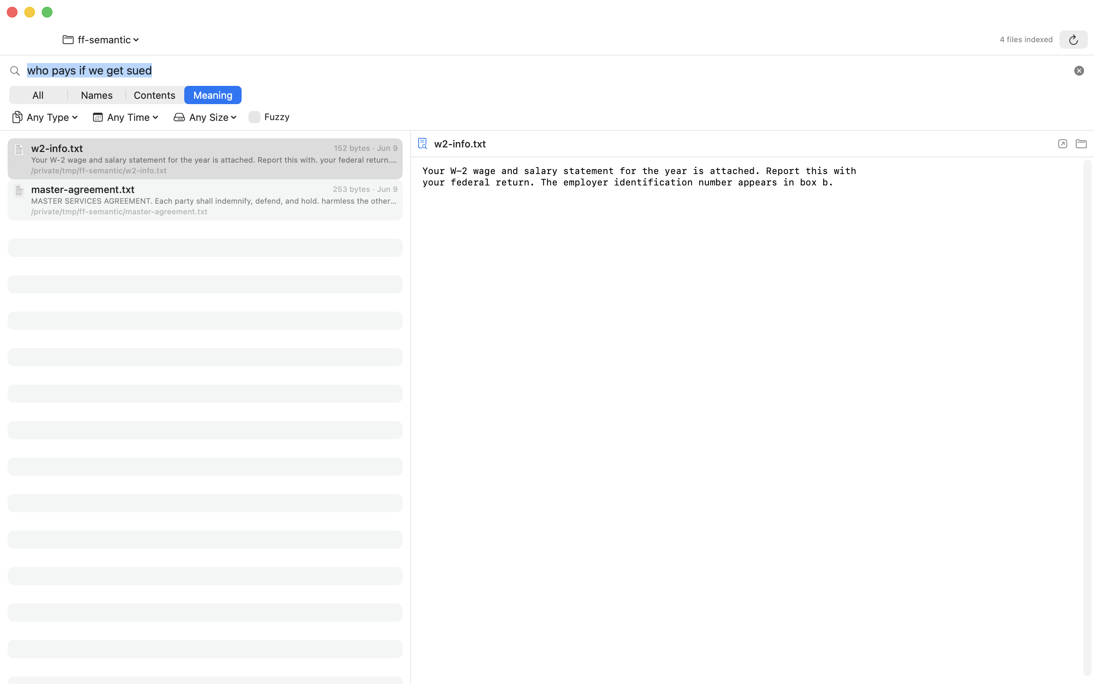Expand the Any Type filter dropdown
This screenshot has width=1094, height=684.
click(x=45, y=117)
